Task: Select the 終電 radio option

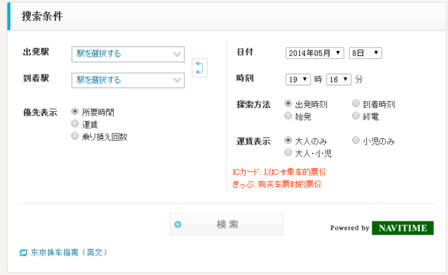Action: click(356, 116)
